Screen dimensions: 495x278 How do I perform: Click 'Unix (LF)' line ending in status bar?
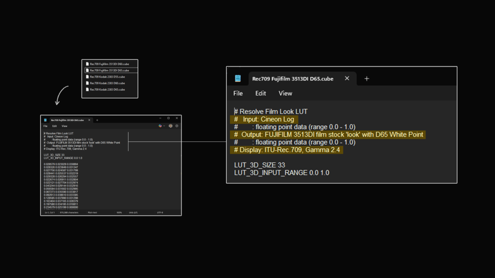pos(133,212)
